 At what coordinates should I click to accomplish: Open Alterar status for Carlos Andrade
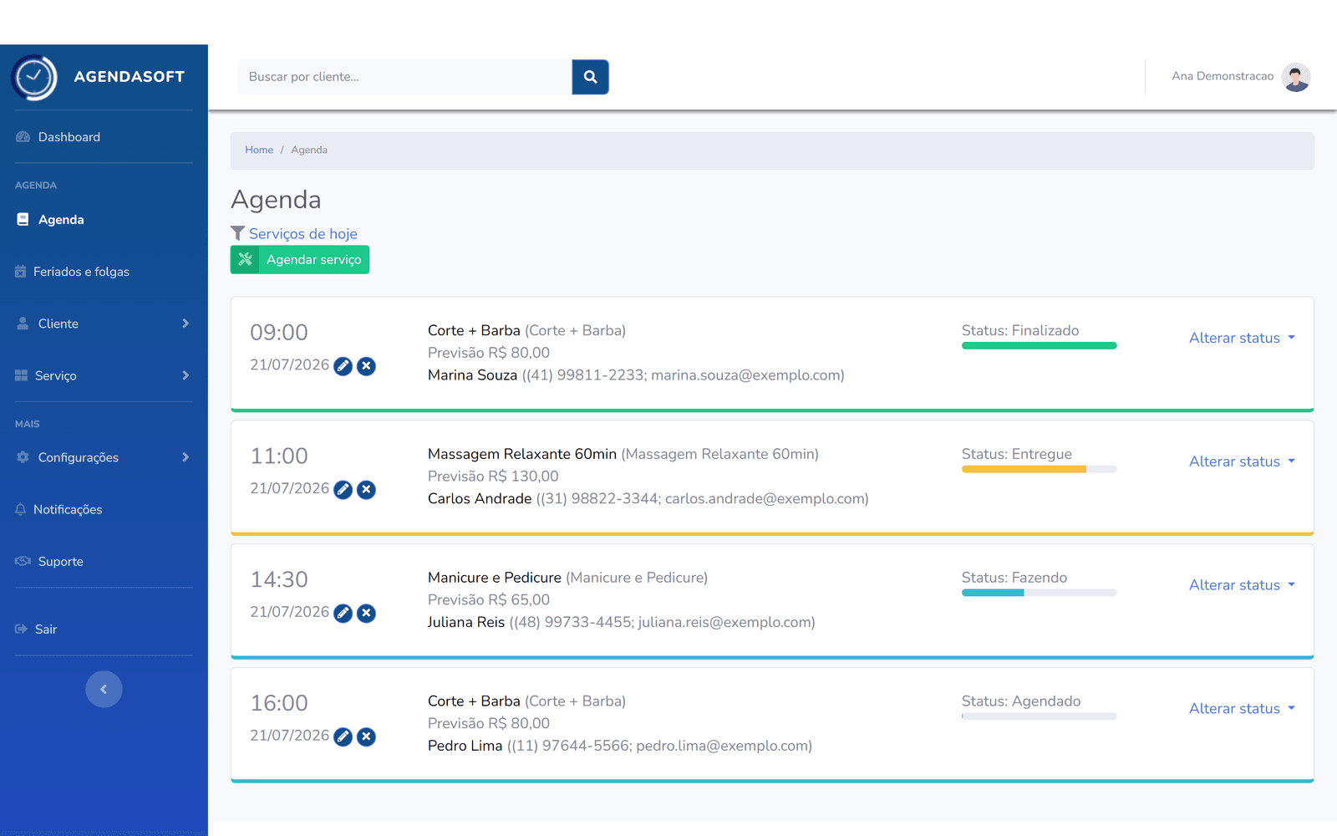[1242, 461]
